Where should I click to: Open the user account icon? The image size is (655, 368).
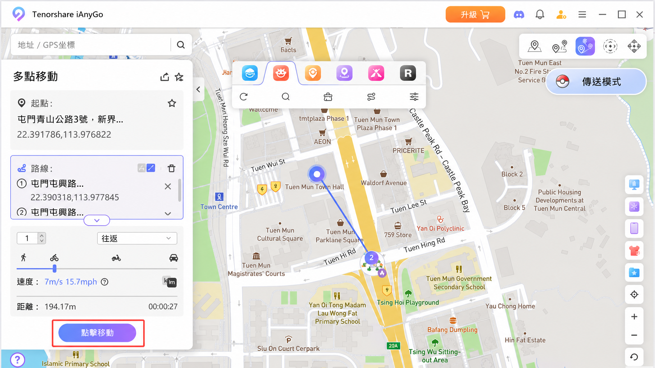click(561, 15)
